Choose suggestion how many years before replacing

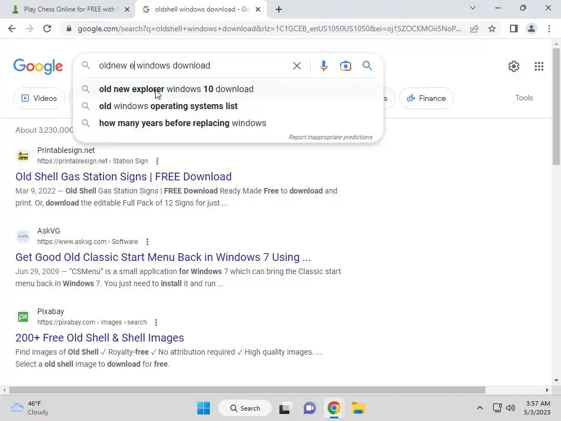click(x=228, y=123)
